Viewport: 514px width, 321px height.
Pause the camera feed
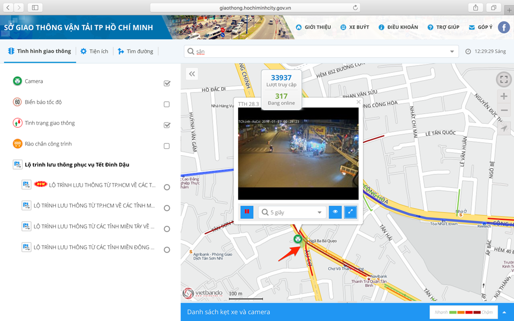point(247,212)
